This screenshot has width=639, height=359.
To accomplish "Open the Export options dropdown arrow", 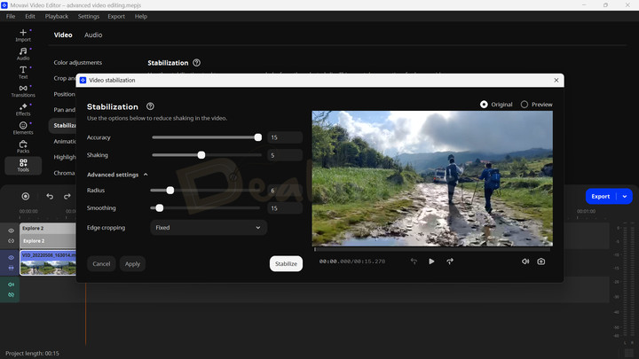I will [625, 196].
